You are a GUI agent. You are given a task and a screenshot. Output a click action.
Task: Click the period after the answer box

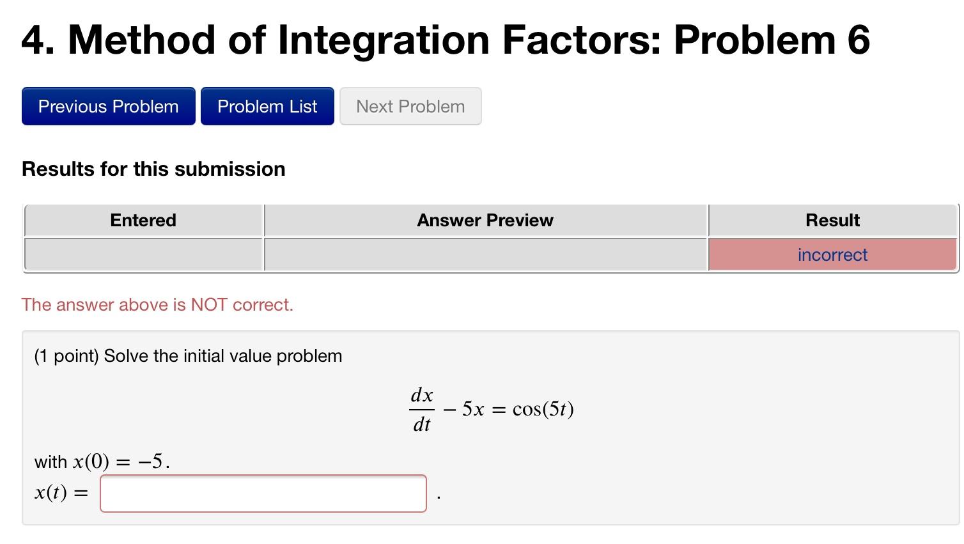pyautogui.click(x=438, y=494)
